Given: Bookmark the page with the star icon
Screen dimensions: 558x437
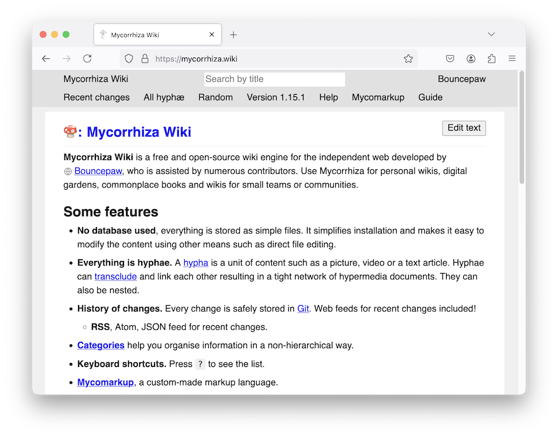Looking at the screenshot, I should coord(408,58).
